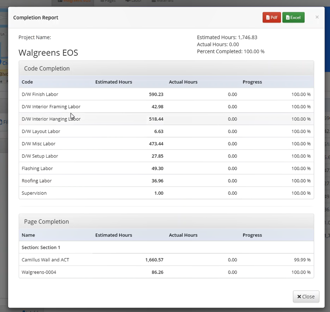
Task: Click the Walgreens EOS project heading
Action: tap(48, 52)
